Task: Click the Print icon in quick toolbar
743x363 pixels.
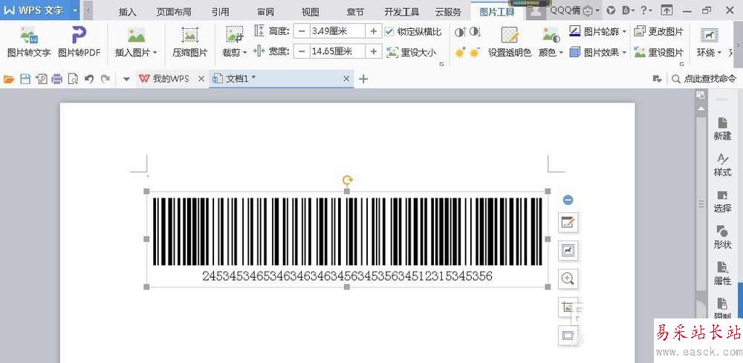Action: click(57, 79)
